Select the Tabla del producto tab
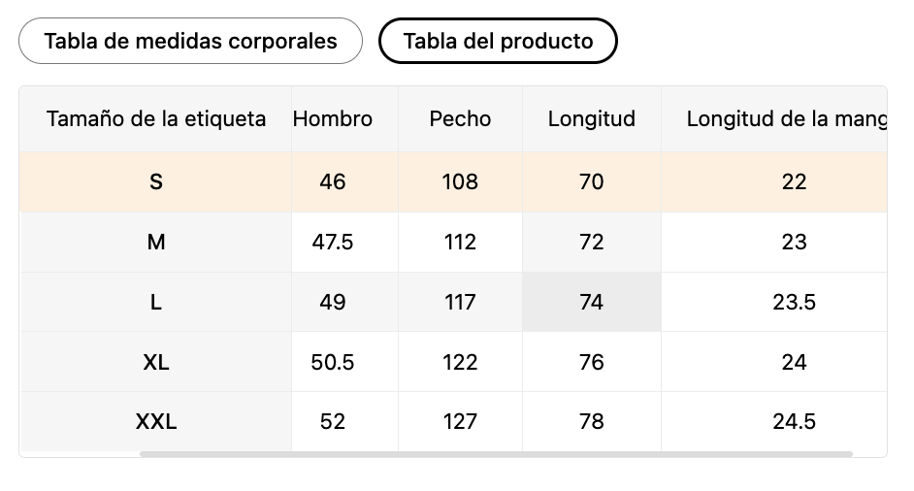 tap(498, 42)
